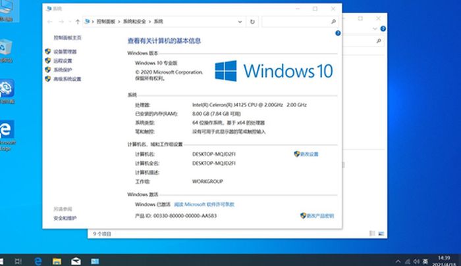The width and height of the screenshot is (461, 266).
Task: Click the text Windows 10 专业版
Action: [x=156, y=63]
